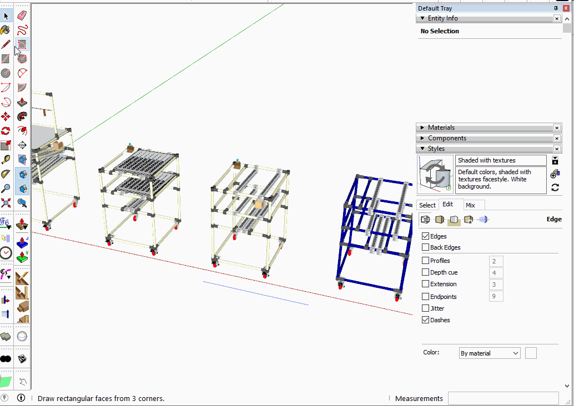
Task: Open Background settings in Styles Edit
Action: point(454,220)
